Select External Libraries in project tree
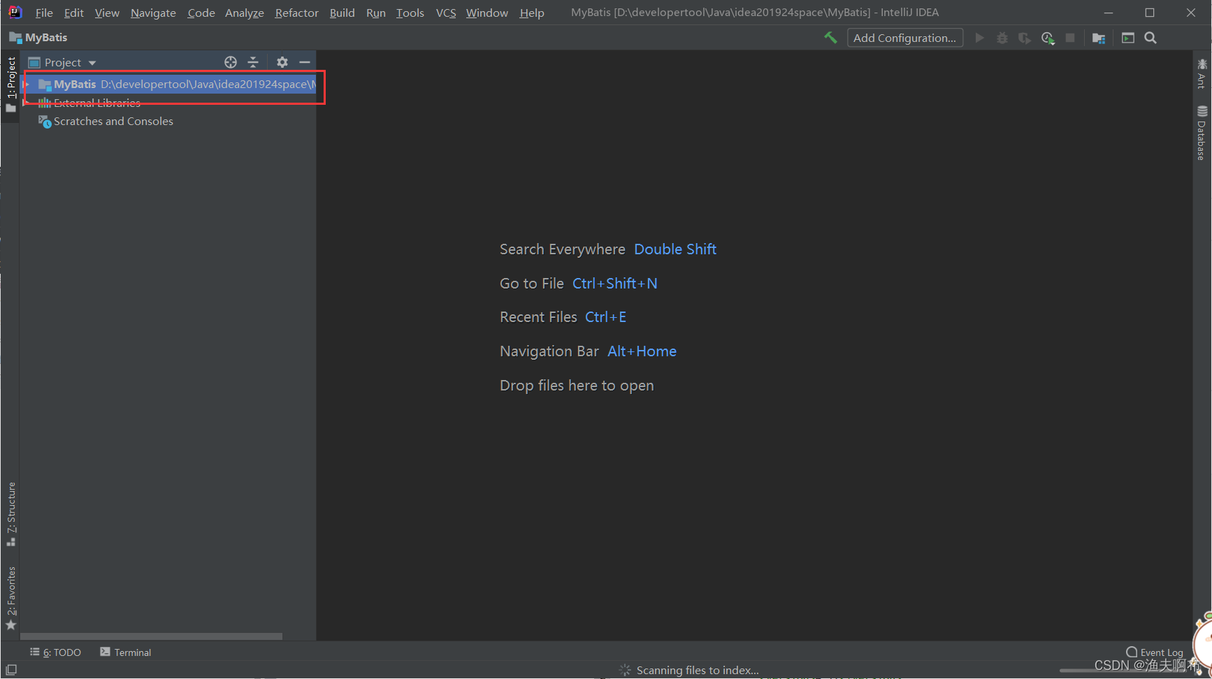Viewport: 1212px width, 679px height. click(97, 103)
